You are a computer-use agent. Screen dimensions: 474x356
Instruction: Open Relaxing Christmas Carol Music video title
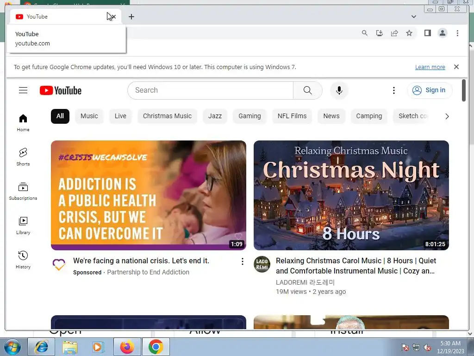tap(356, 266)
